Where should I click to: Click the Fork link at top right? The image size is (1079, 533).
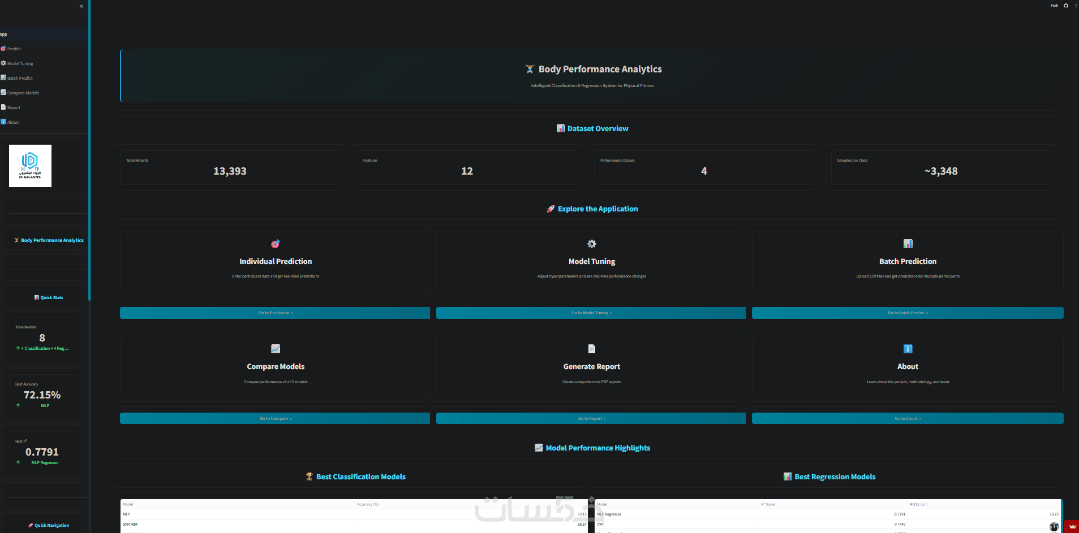(1054, 6)
